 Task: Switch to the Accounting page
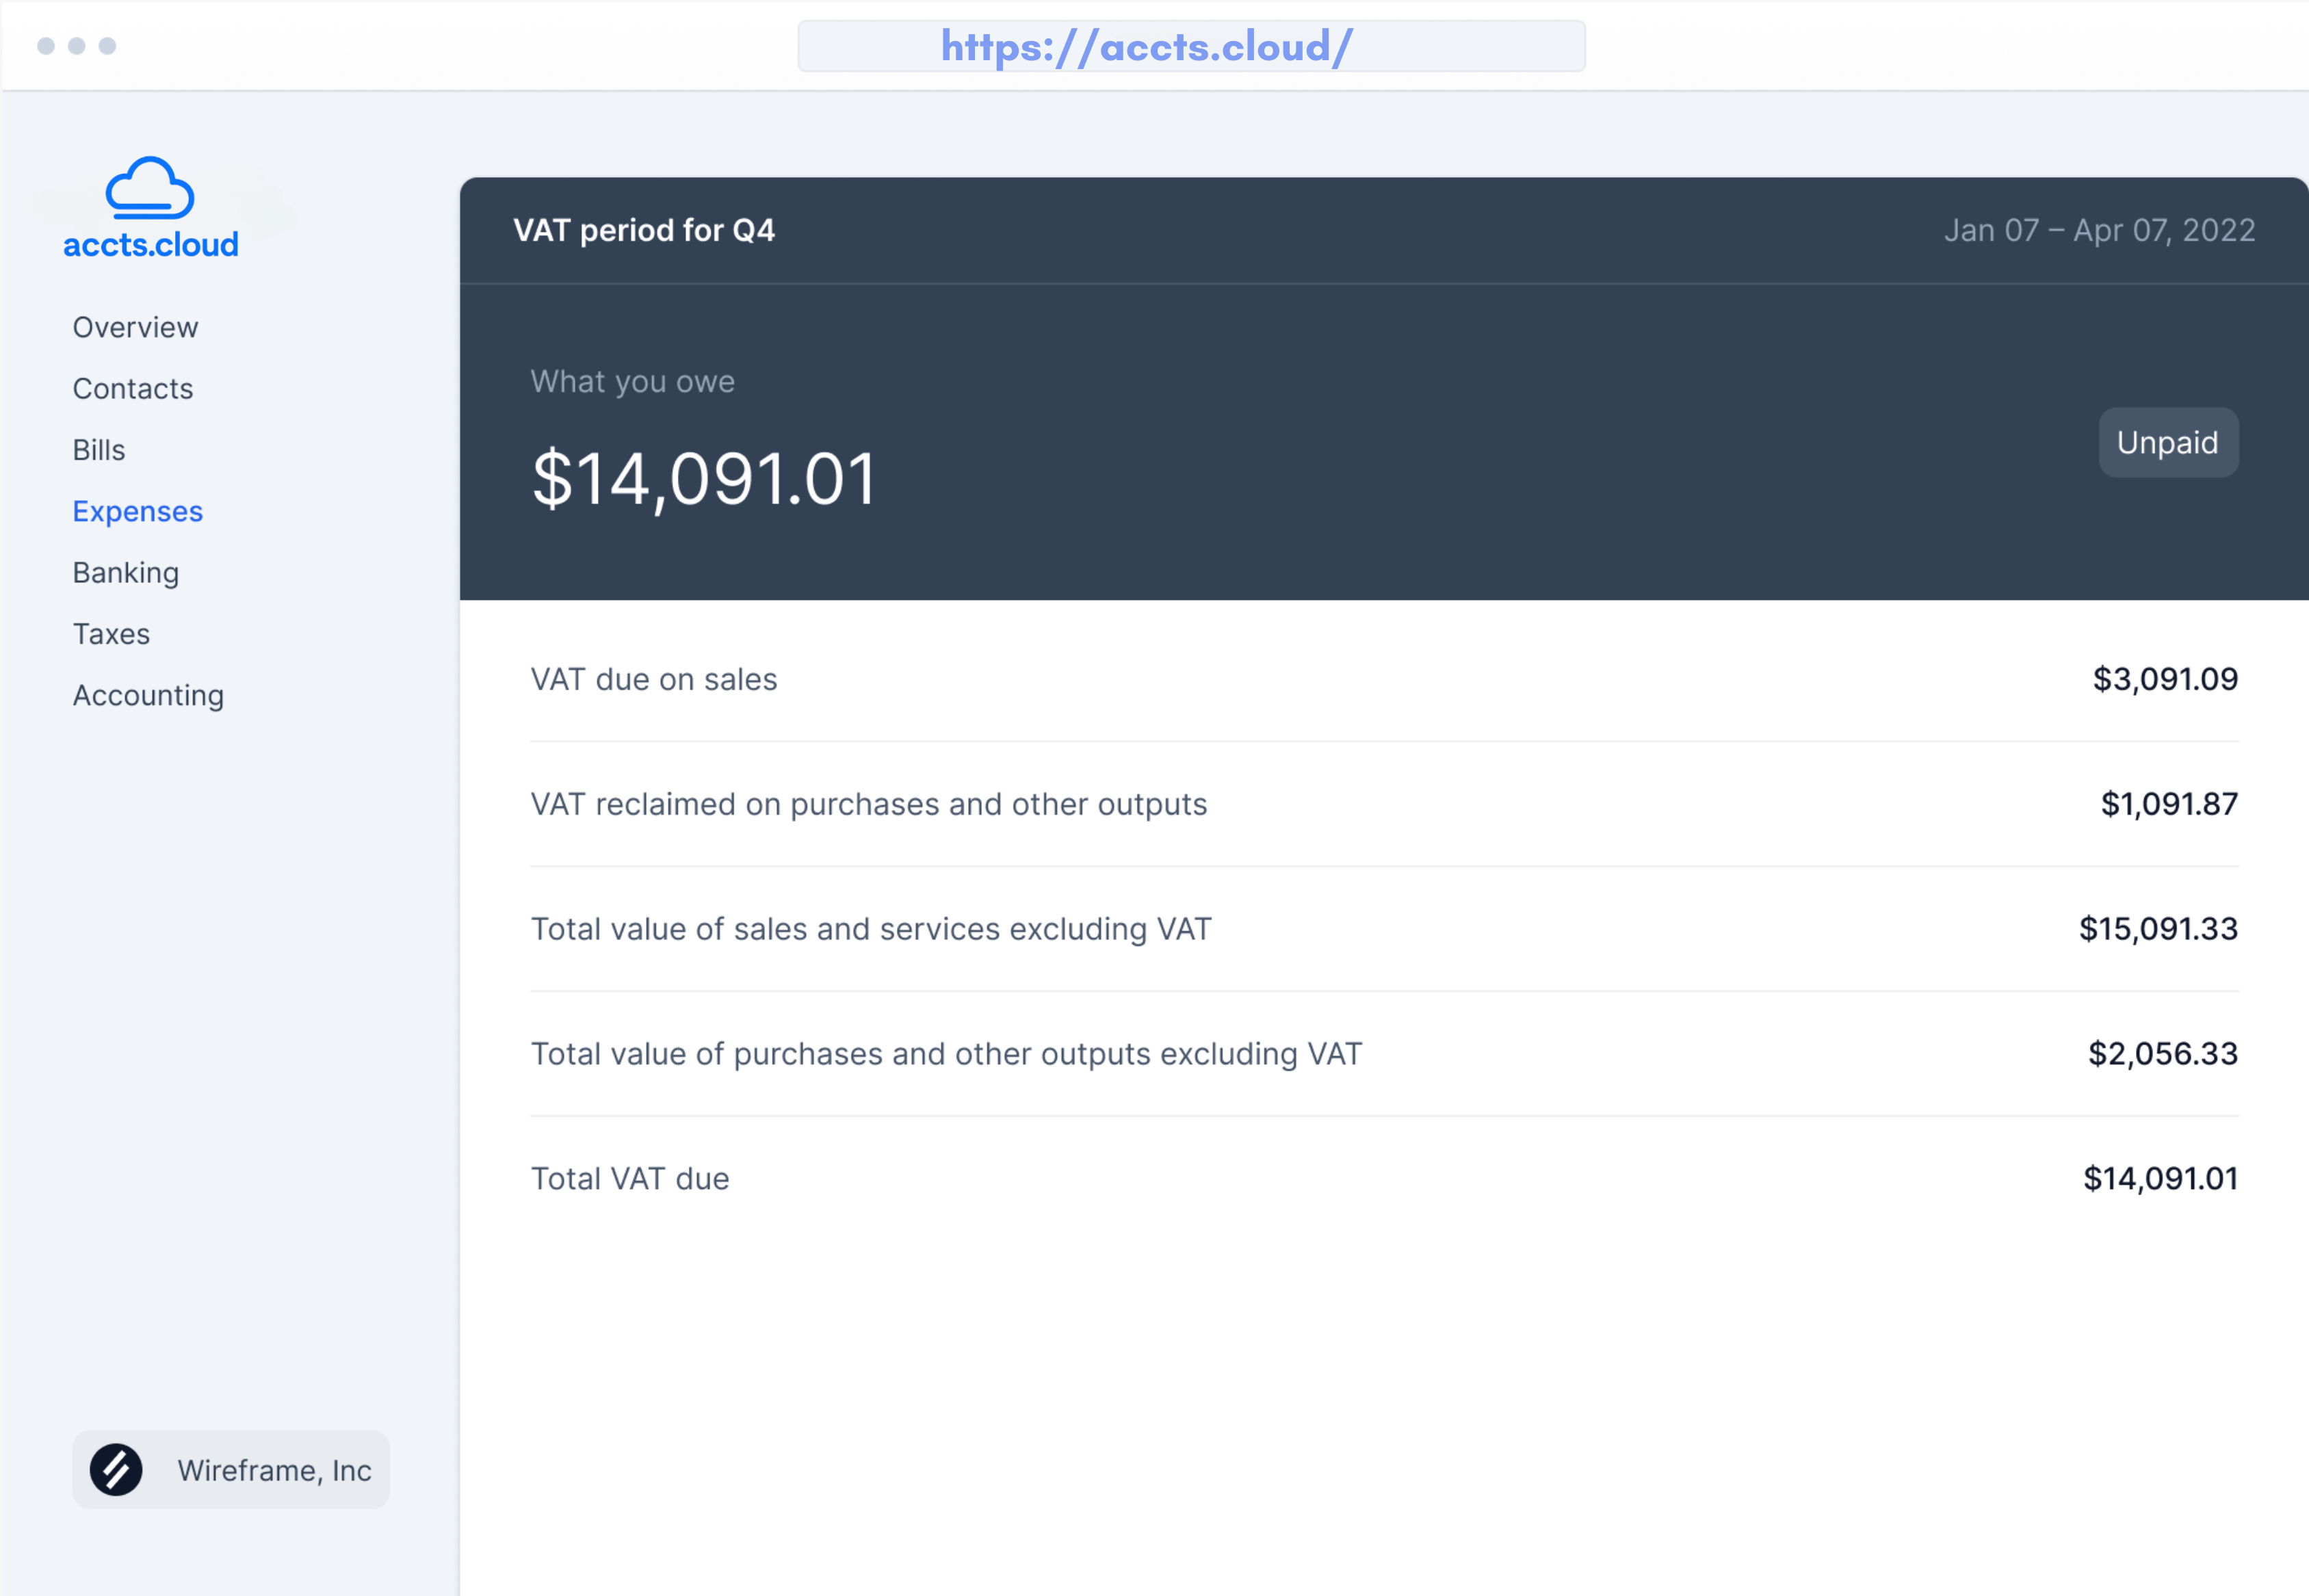(148, 695)
